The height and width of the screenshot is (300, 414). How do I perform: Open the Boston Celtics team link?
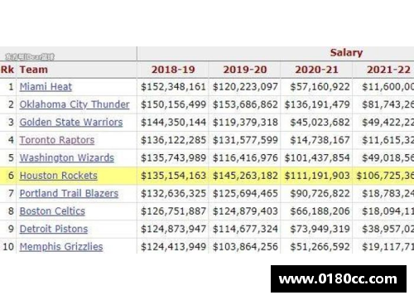(x=52, y=211)
